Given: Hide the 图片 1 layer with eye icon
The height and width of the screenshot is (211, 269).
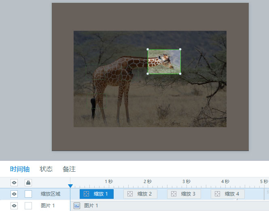Looking at the screenshot, I should tap(14, 205).
